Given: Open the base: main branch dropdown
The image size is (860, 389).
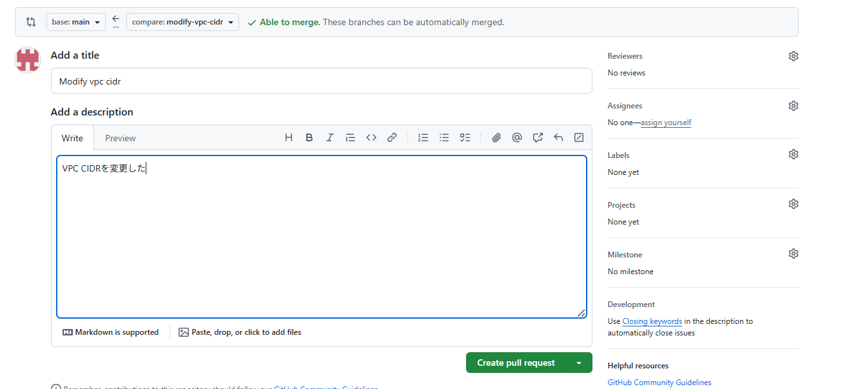Looking at the screenshot, I should click(75, 22).
